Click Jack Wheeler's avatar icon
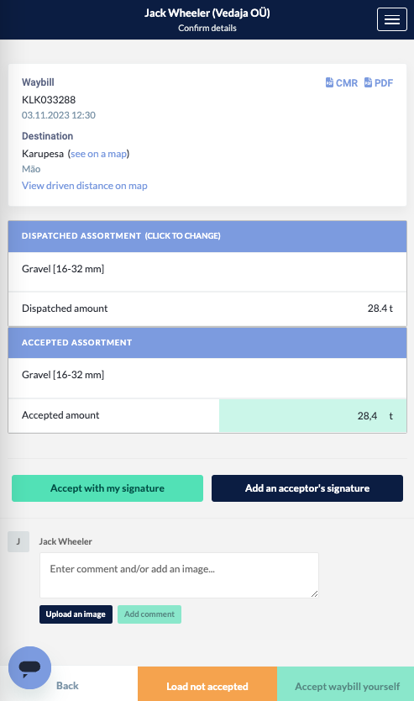Screen dimensions: 414x701 [18, 541]
